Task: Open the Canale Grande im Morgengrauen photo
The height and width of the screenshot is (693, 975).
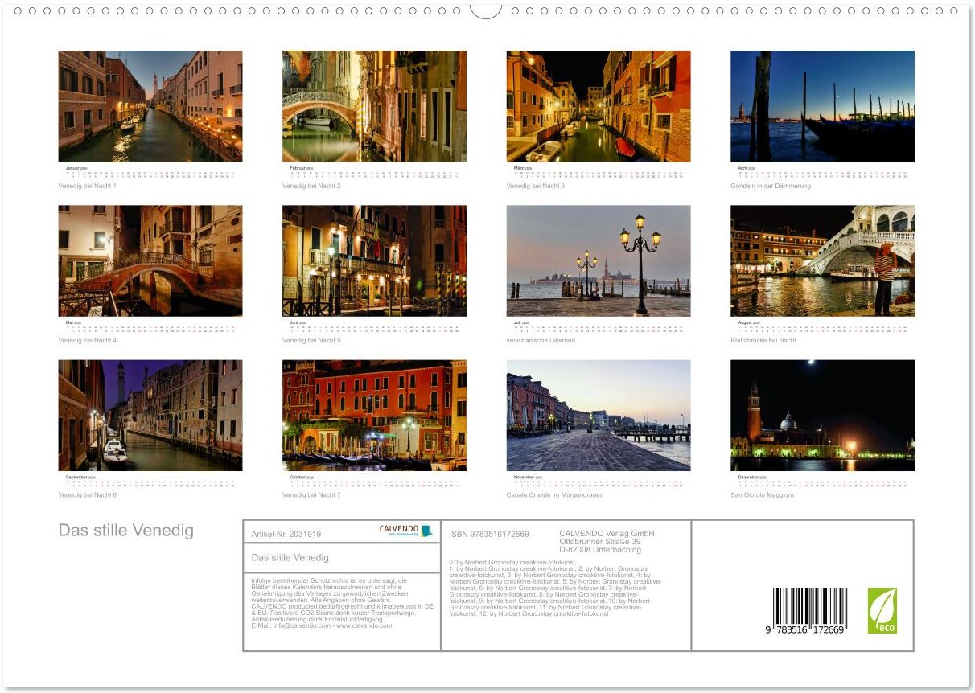Action: coord(599,415)
